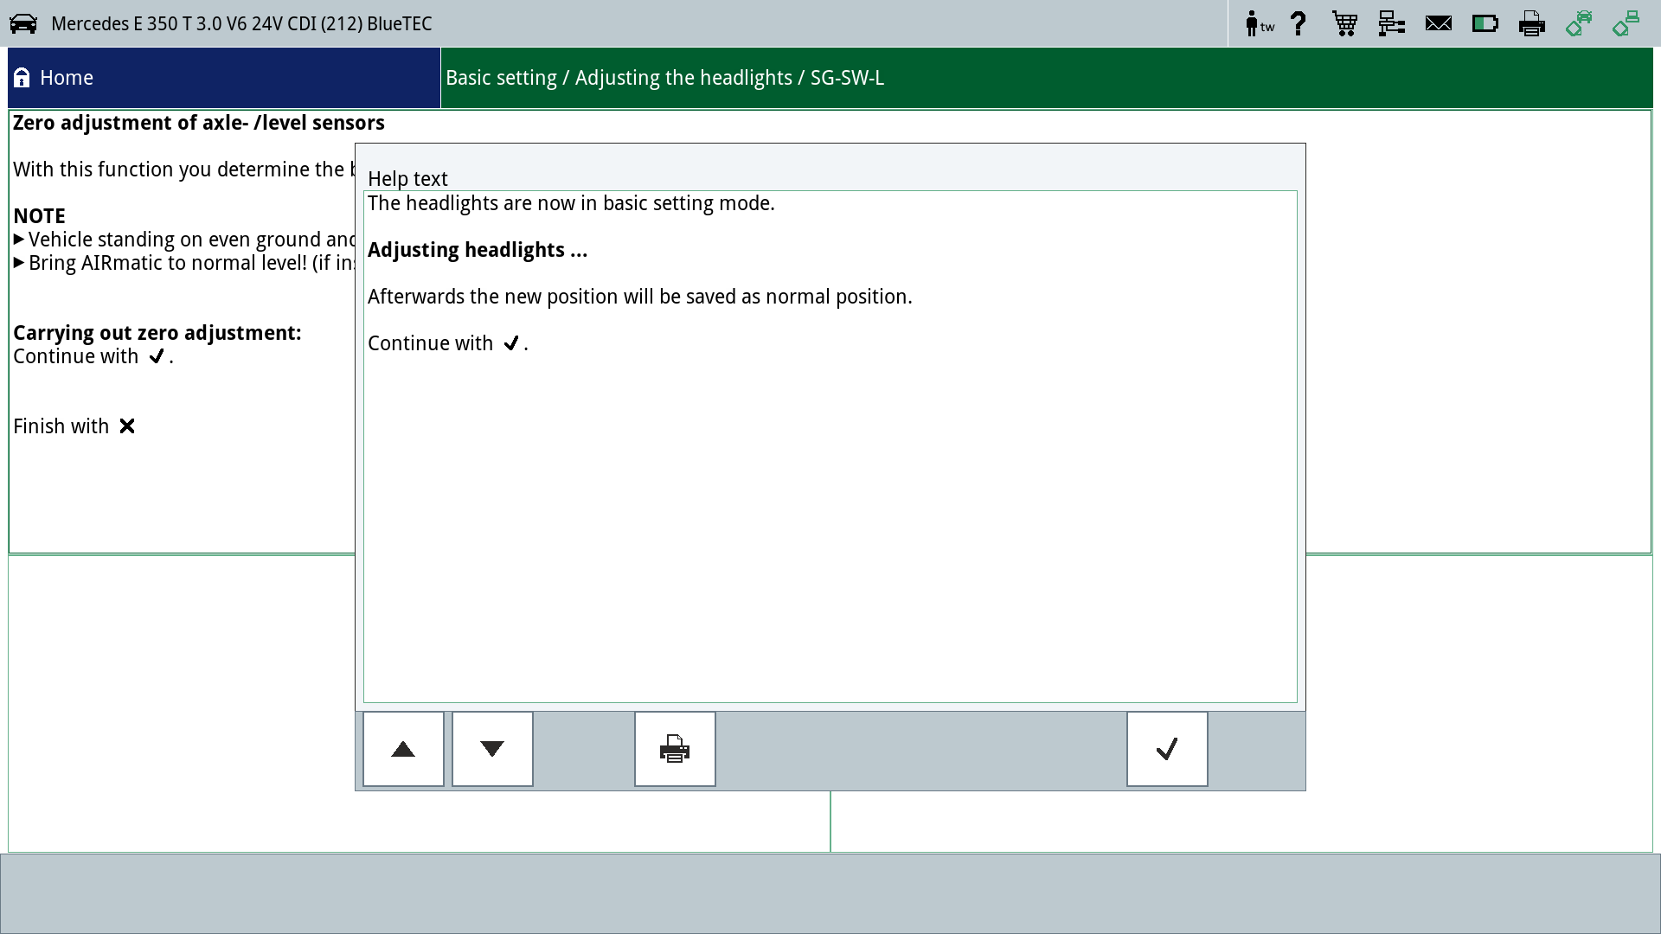Click the Home lock icon
Image resolution: width=1661 pixels, height=934 pixels.
pyautogui.click(x=22, y=78)
